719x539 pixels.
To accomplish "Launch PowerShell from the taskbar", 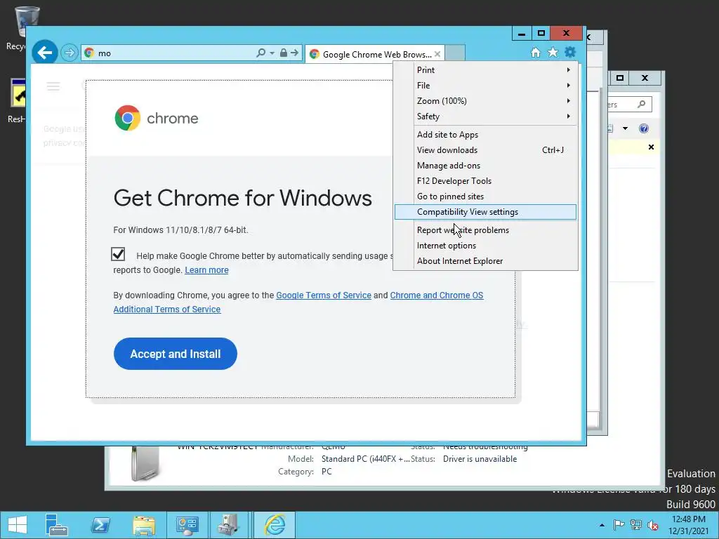I will tap(100, 525).
